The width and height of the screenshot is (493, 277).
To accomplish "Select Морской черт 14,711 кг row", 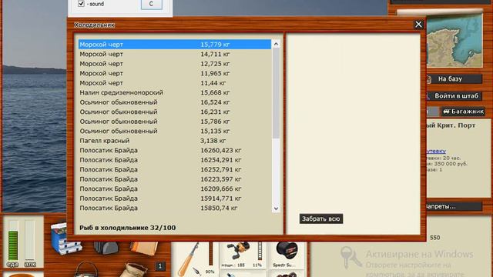I will (x=175, y=54).
